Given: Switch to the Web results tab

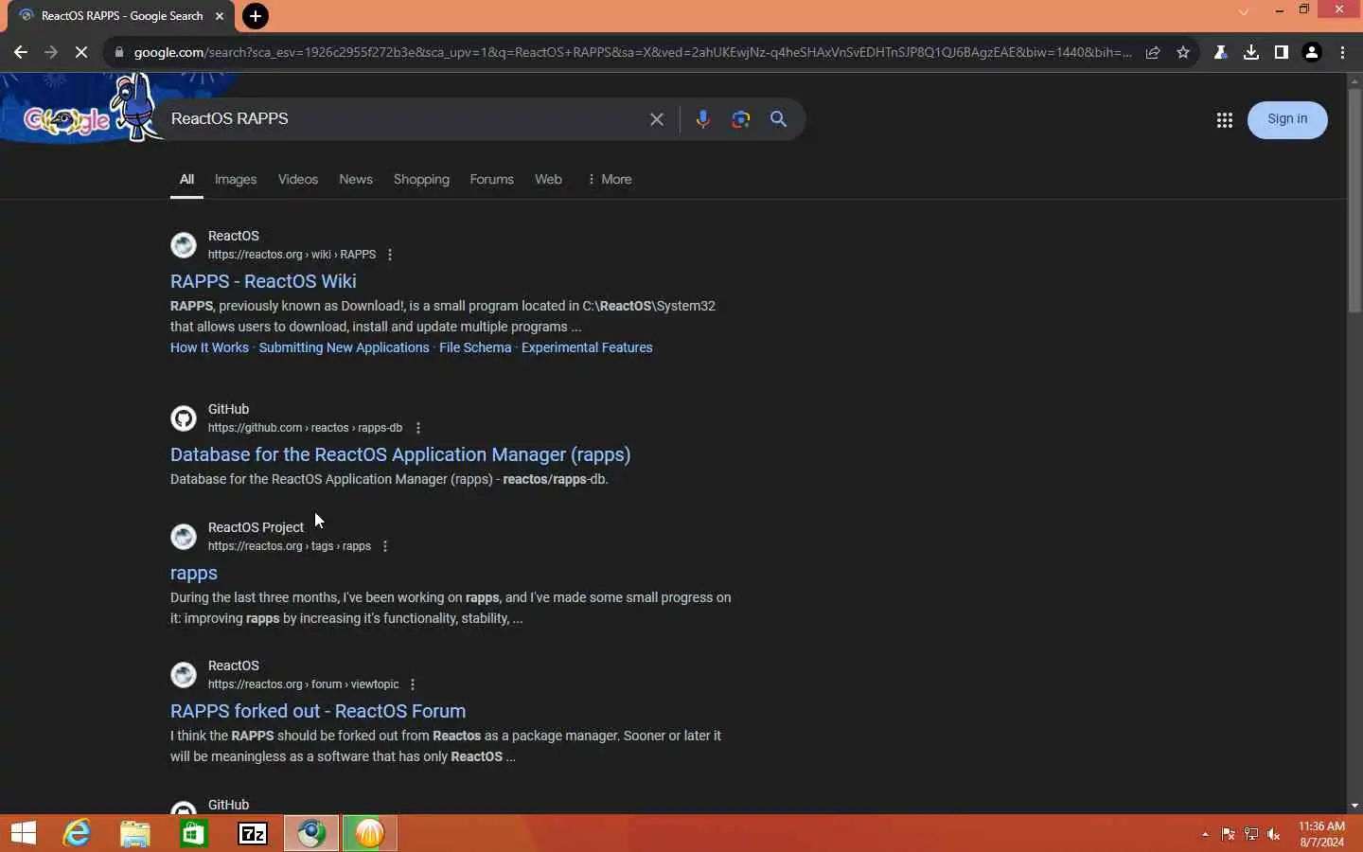Looking at the screenshot, I should click(x=548, y=179).
